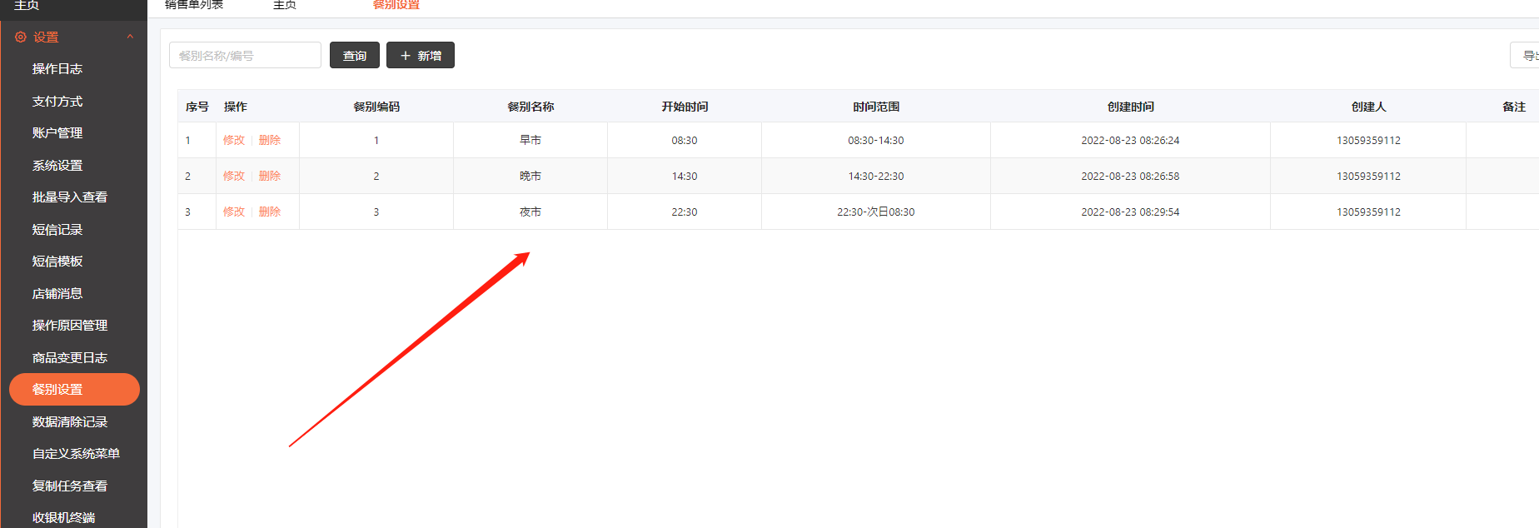Select the highlighted 餐别设置 sidebar item

point(74,390)
